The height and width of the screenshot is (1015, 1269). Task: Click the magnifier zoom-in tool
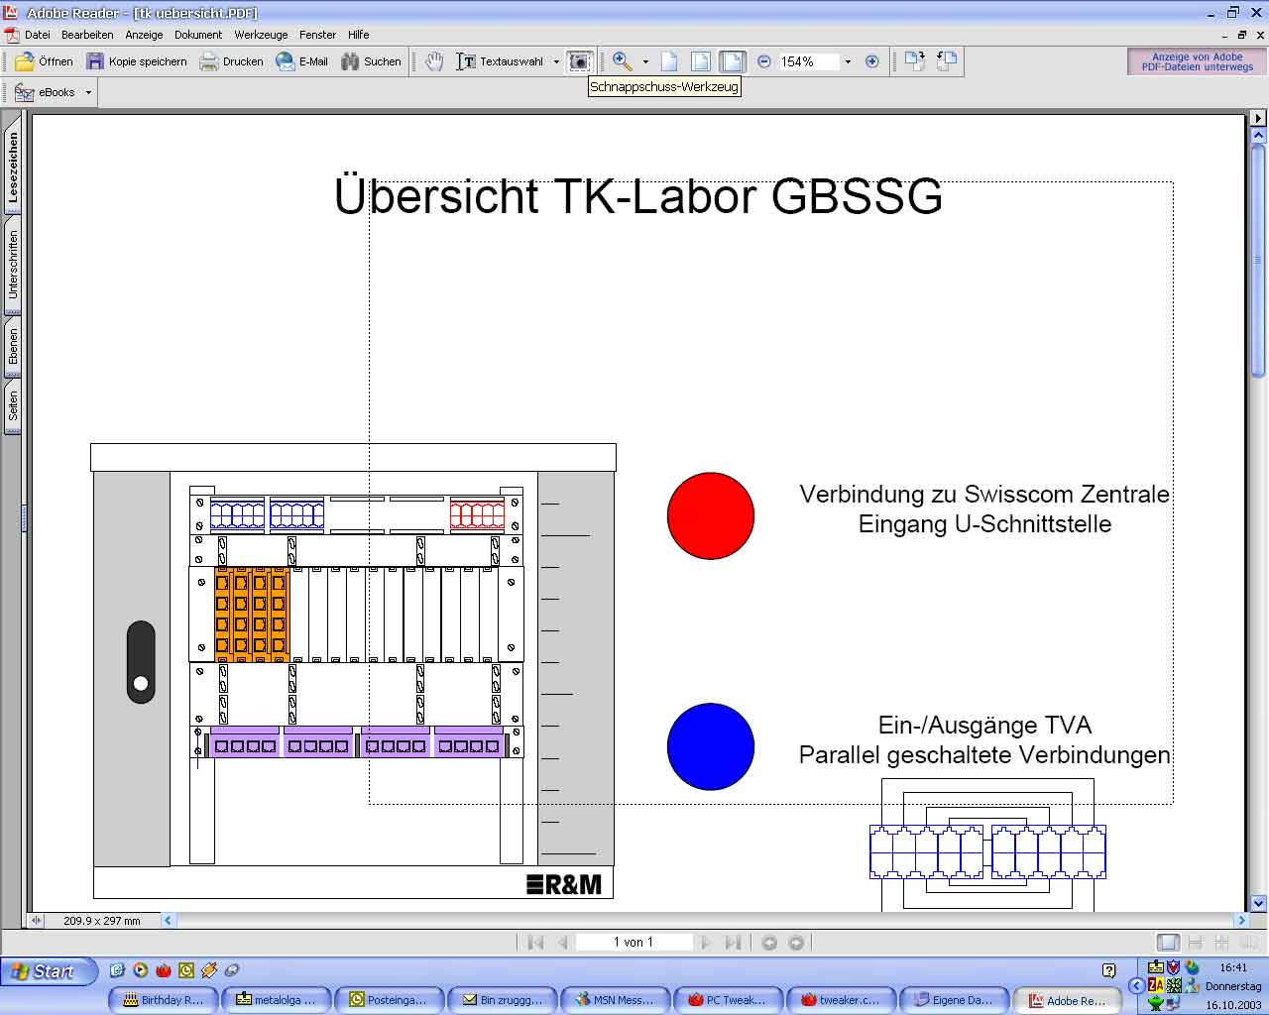tap(622, 61)
